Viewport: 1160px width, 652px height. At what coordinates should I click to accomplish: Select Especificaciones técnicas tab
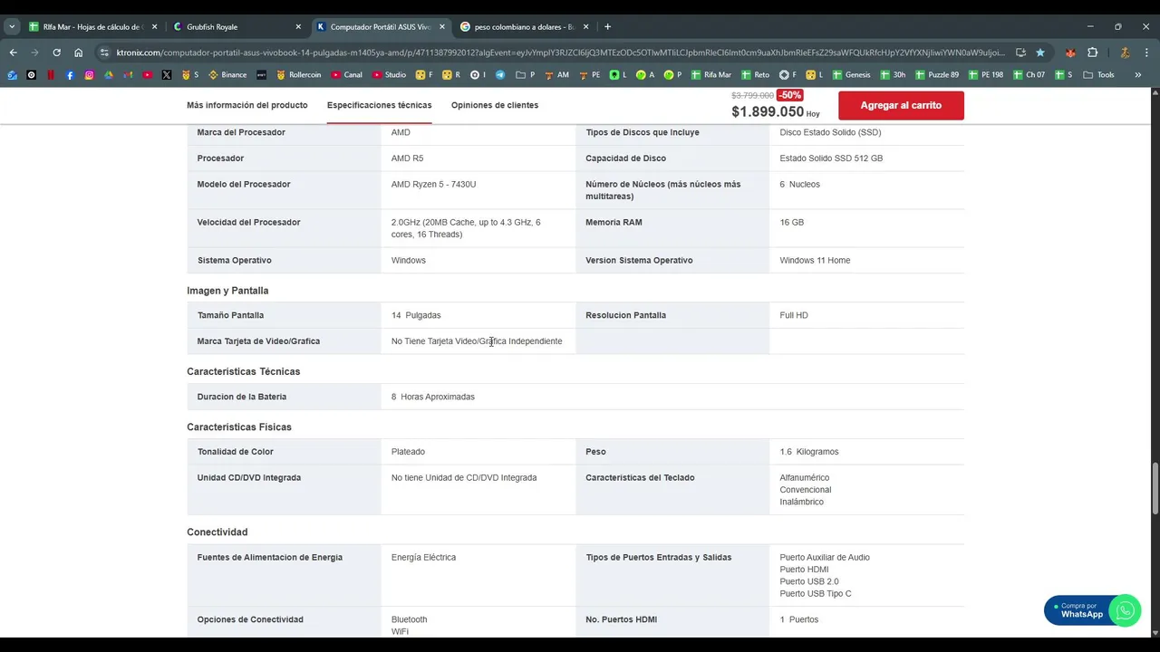coord(379,105)
